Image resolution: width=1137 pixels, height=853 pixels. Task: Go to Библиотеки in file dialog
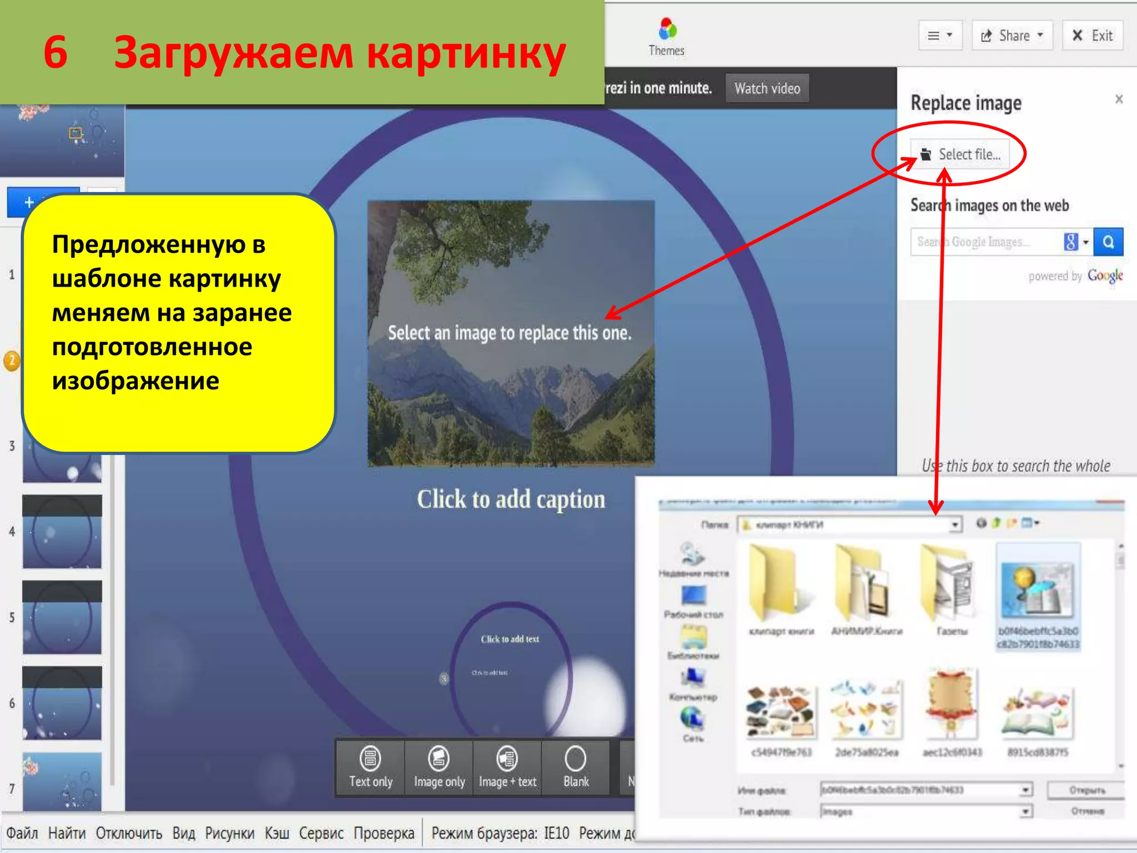[x=693, y=643]
